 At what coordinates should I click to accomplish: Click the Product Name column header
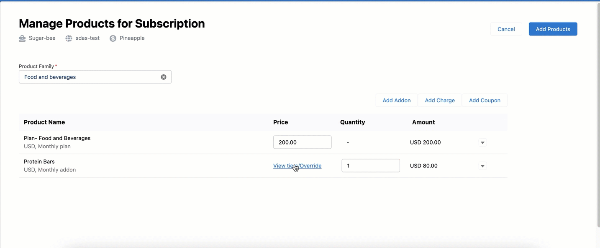pos(44,122)
